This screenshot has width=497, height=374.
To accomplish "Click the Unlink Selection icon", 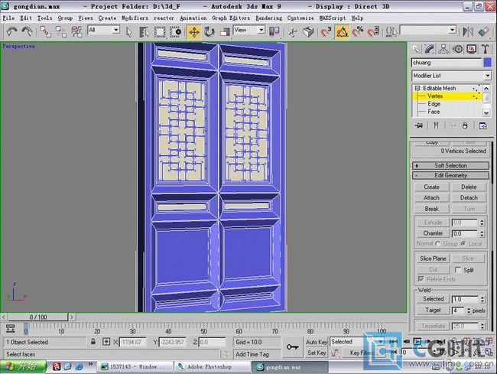I will click(x=61, y=31).
